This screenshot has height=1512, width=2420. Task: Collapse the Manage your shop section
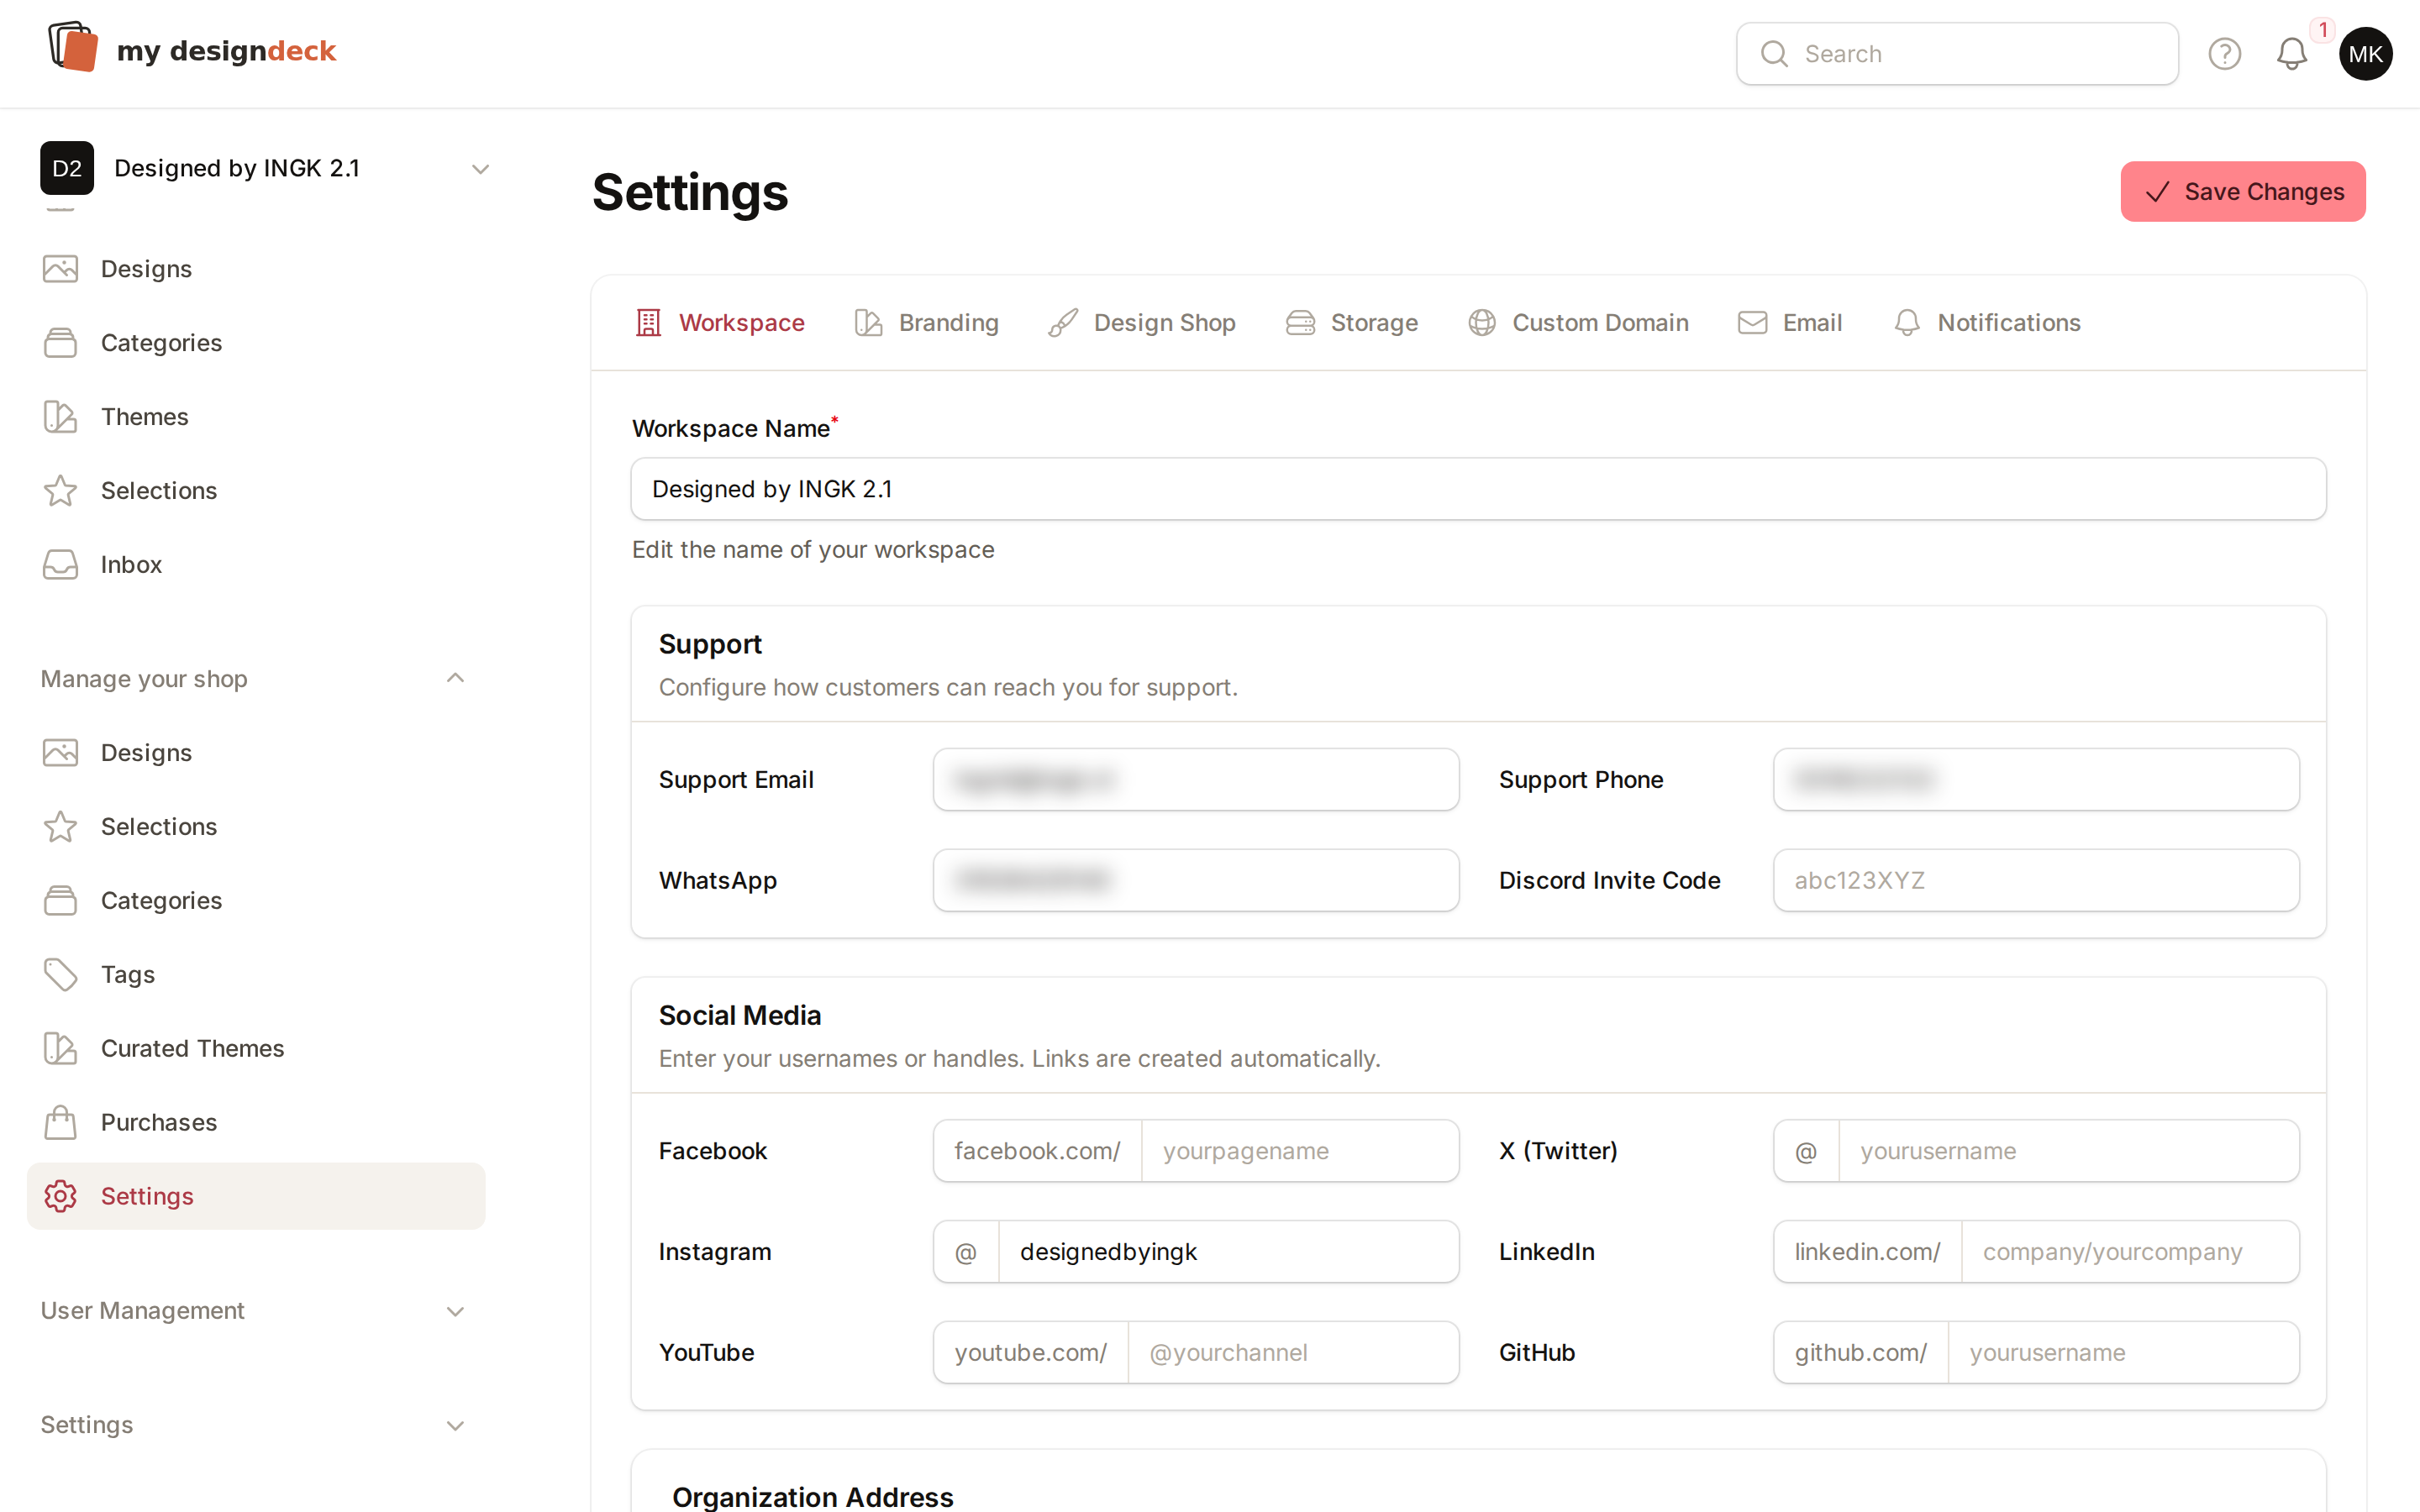tap(455, 679)
